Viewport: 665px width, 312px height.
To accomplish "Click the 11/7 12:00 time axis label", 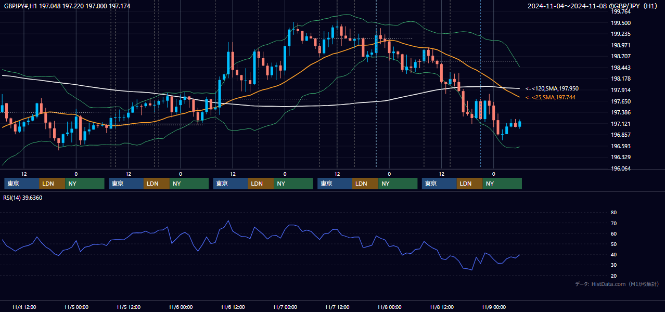I will tap(337, 307).
